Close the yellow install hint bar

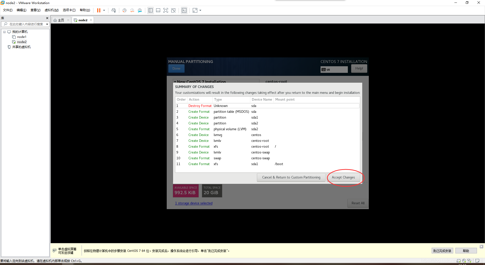coord(481,247)
